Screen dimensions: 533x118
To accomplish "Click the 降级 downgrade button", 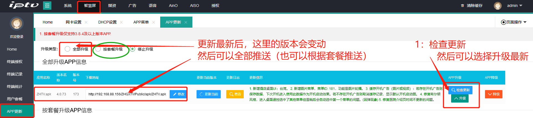I will 494,94.
